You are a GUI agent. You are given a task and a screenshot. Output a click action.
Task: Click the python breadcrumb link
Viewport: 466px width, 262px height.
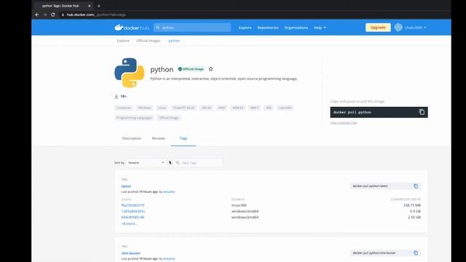coord(174,41)
